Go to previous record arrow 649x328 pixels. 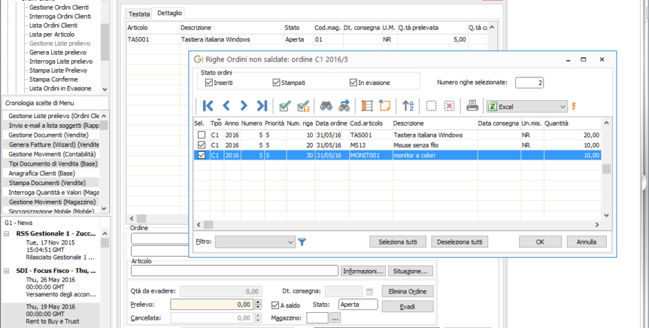pos(226,106)
